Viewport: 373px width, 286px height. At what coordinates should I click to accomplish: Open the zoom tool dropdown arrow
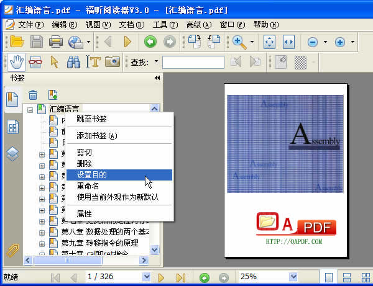click(252, 42)
